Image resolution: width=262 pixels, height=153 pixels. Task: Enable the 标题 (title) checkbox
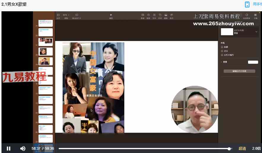pyautogui.click(x=222, y=47)
